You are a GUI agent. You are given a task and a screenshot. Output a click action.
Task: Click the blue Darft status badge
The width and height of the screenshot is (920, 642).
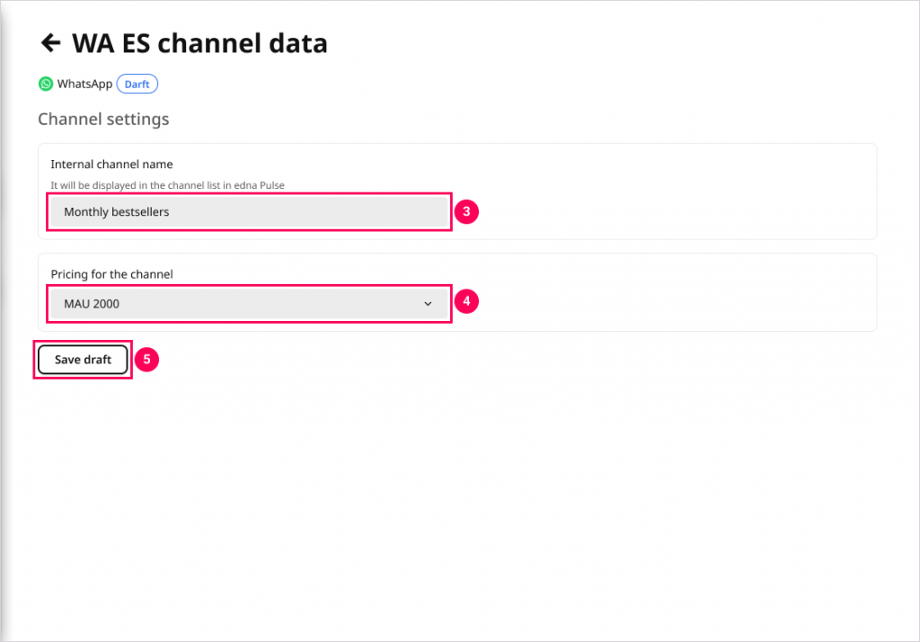click(x=137, y=84)
